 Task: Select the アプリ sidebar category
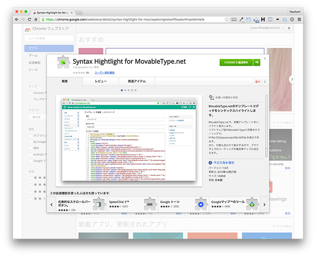coord(49,48)
